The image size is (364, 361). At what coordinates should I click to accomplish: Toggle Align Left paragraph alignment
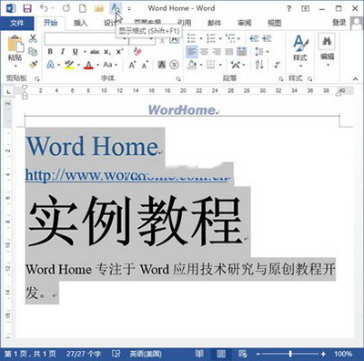[x=192, y=52]
